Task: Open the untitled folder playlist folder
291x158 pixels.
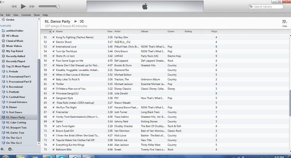Action: tap(15, 31)
